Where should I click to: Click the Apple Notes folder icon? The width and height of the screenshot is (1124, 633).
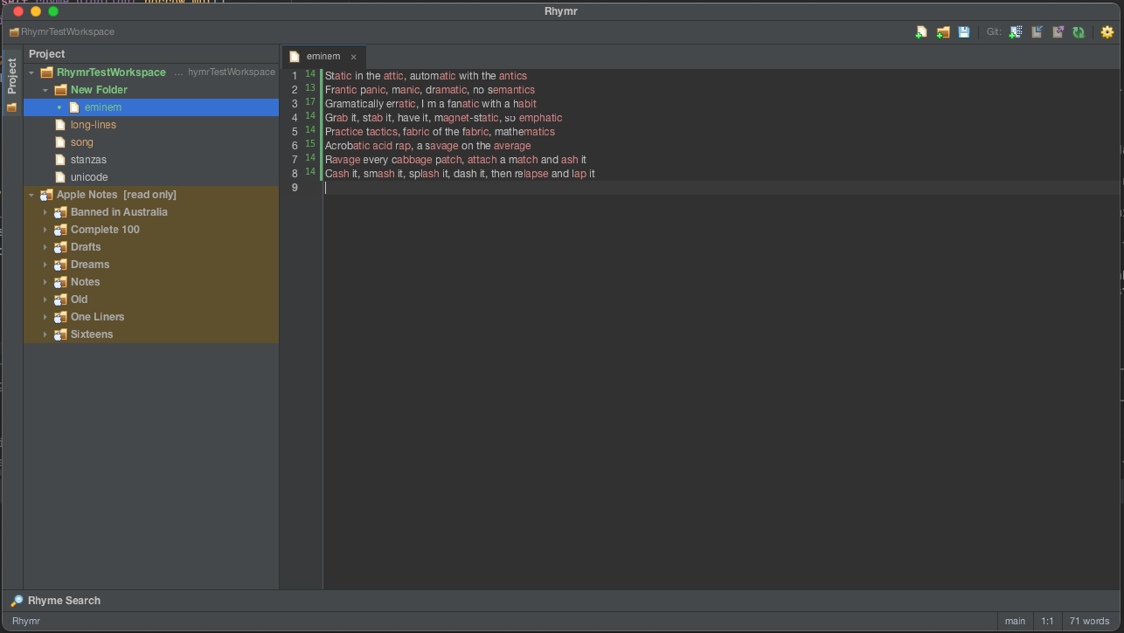tap(46, 195)
